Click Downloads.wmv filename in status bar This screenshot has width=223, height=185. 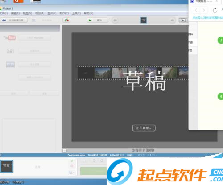point(76,155)
